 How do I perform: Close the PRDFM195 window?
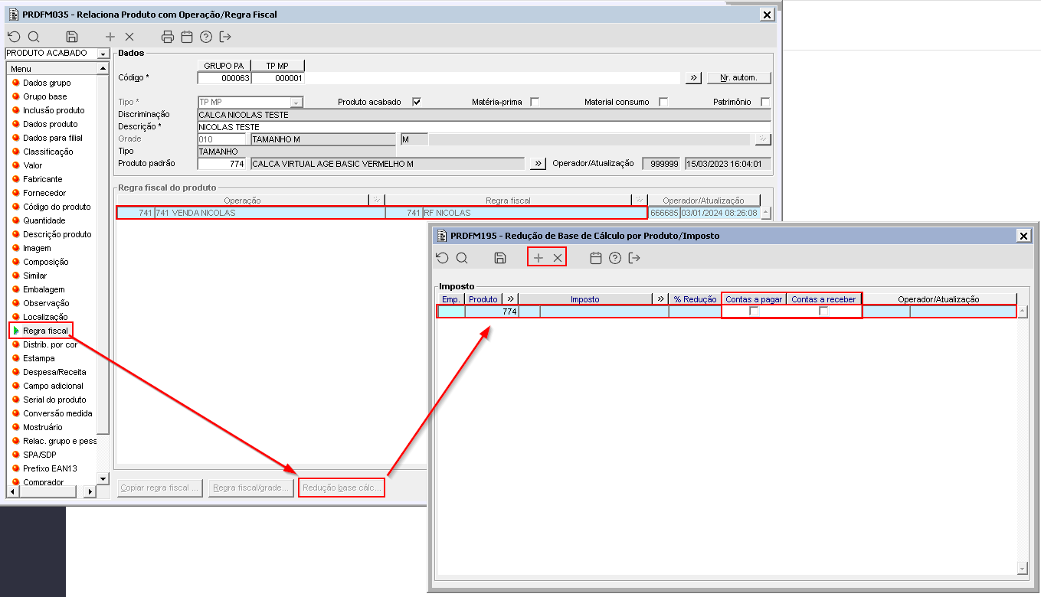tap(1024, 236)
